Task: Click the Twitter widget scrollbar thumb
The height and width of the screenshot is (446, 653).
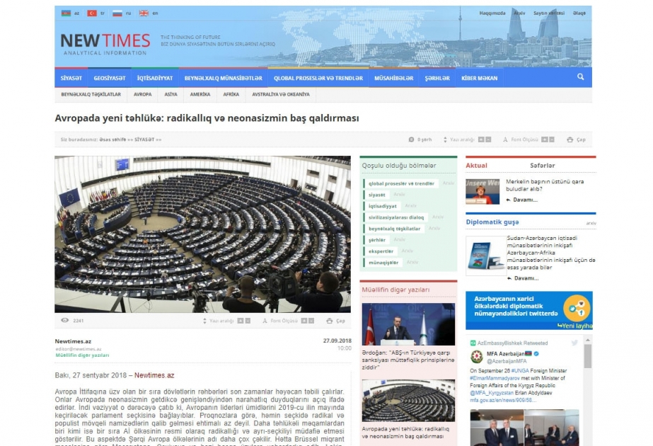Action: click(588, 356)
